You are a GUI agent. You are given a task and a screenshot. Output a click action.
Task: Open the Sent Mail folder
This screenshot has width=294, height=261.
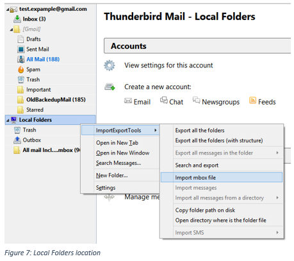coord(38,49)
